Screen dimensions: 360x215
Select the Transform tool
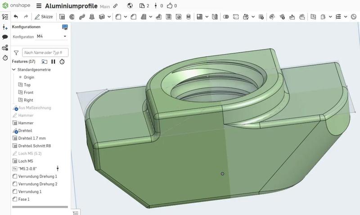(x=246, y=17)
